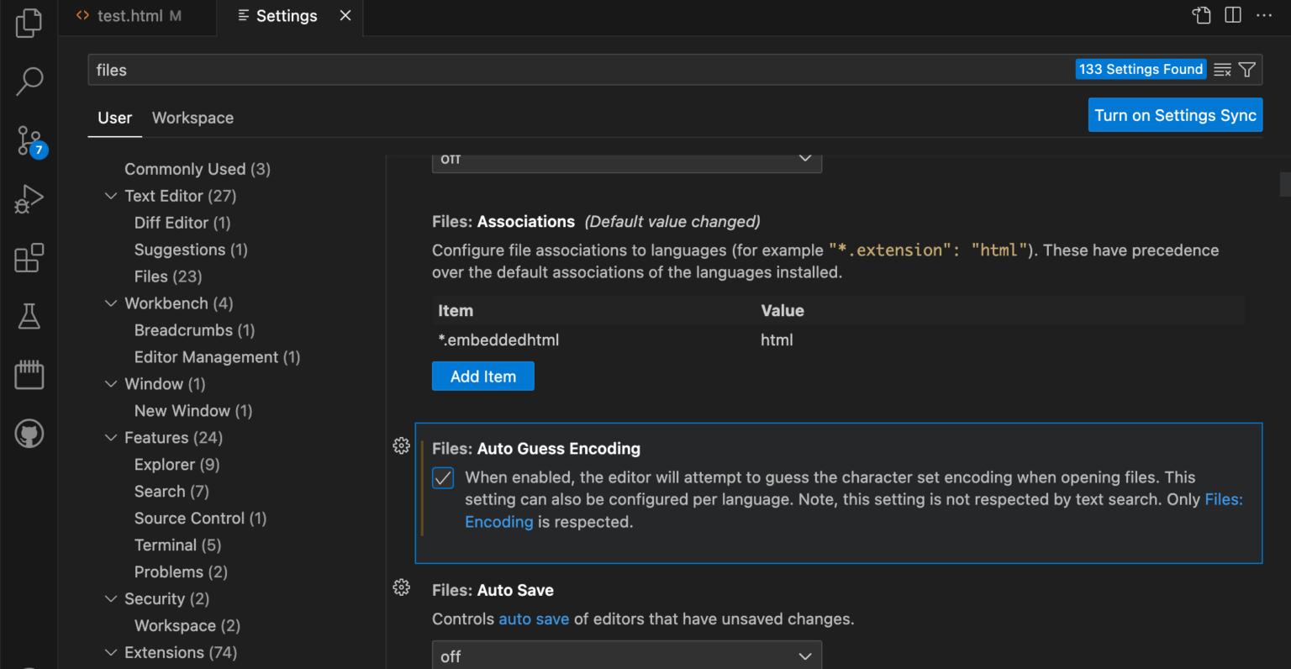Click Add Item under Files: Associations
Screen dimensions: 1291x669
pos(482,376)
